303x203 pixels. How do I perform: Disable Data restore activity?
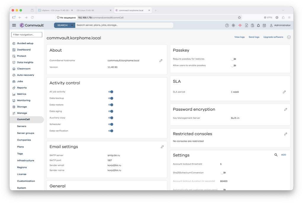click(x=111, y=105)
